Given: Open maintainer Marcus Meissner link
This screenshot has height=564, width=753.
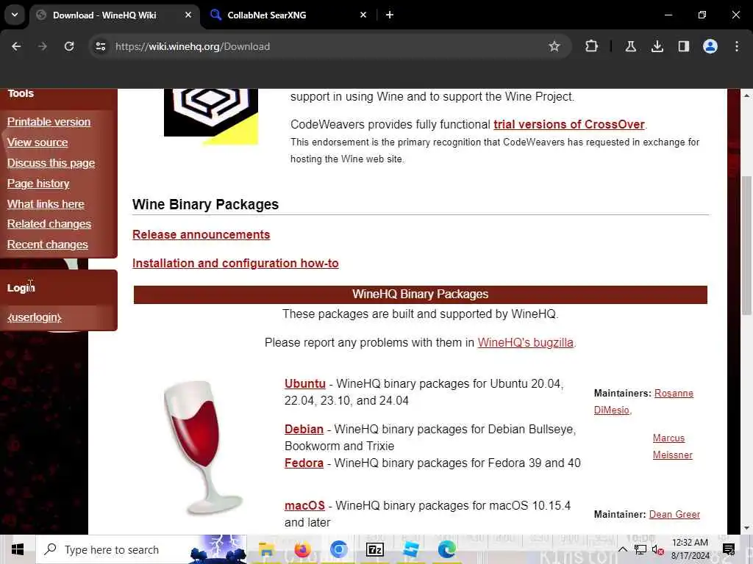Looking at the screenshot, I should (672, 446).
